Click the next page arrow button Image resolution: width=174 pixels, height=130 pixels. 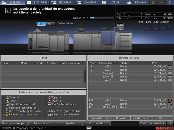[x=170, y=124]
